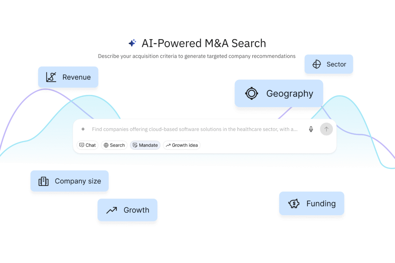Click the plus icon in the search bar

point(83,129)
